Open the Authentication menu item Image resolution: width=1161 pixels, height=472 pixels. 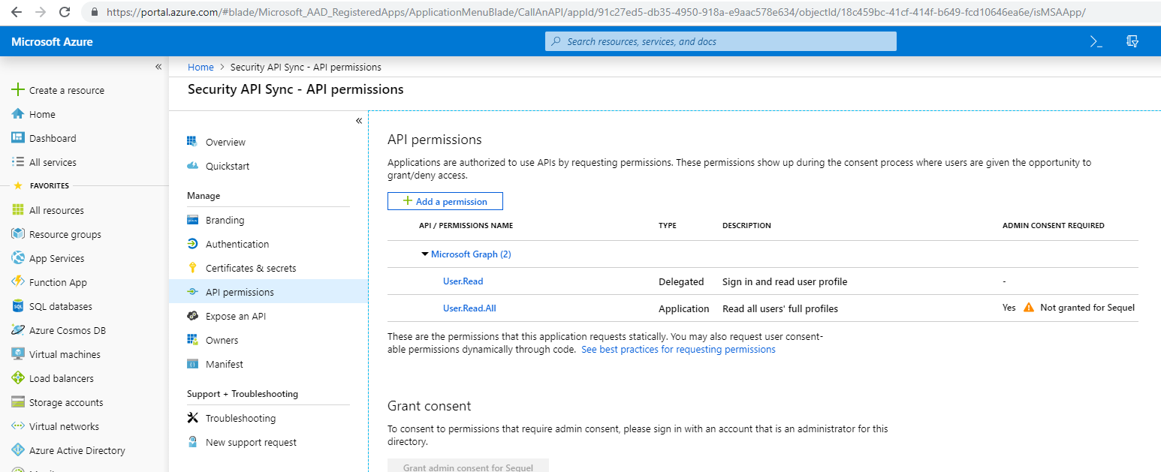237,244
